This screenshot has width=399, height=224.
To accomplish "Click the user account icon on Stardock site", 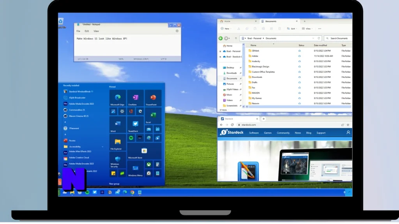I will coord(348,133).
